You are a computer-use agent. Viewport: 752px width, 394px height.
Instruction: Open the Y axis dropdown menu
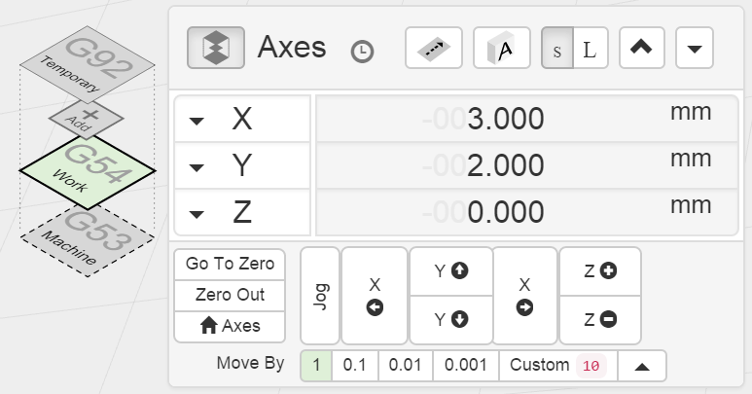coord(197,167)
